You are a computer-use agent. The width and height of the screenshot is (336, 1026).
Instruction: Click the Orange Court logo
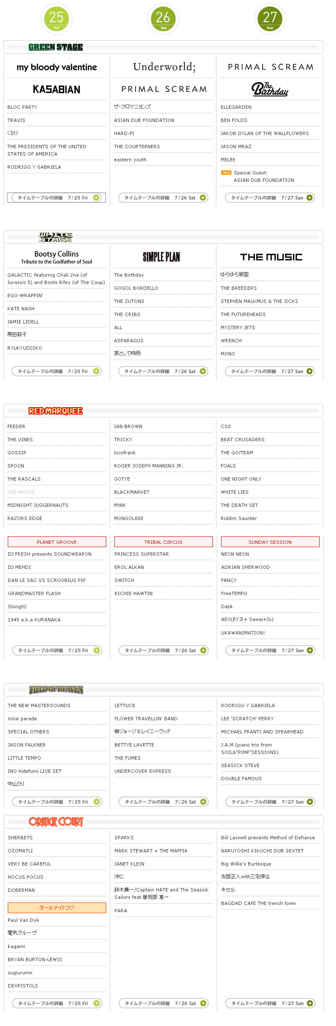pos(56,822)
